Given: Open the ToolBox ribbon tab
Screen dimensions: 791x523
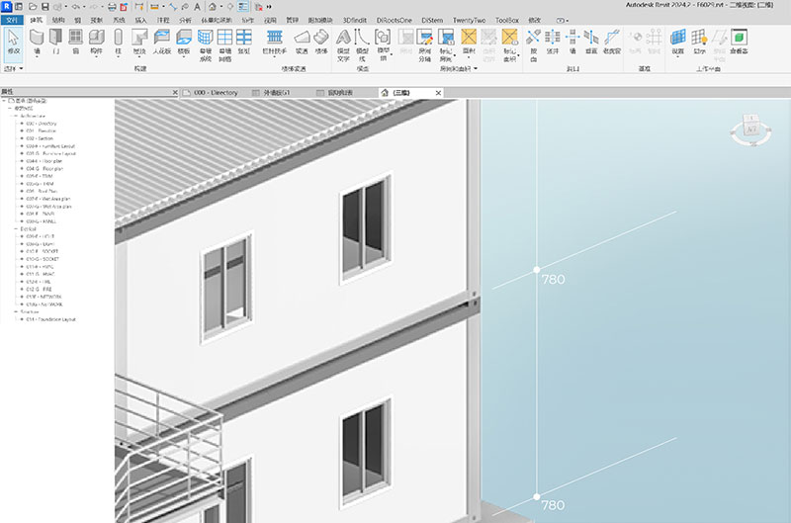Looking at the screenshot, I should (x=506, y=19).
